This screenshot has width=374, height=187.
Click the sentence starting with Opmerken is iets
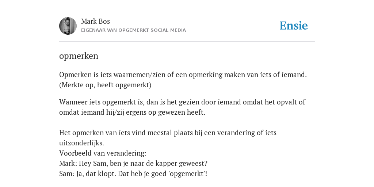(183, 75)
